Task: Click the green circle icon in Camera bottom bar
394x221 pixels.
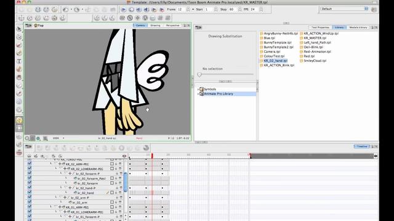Action: (x=38, y=138)
